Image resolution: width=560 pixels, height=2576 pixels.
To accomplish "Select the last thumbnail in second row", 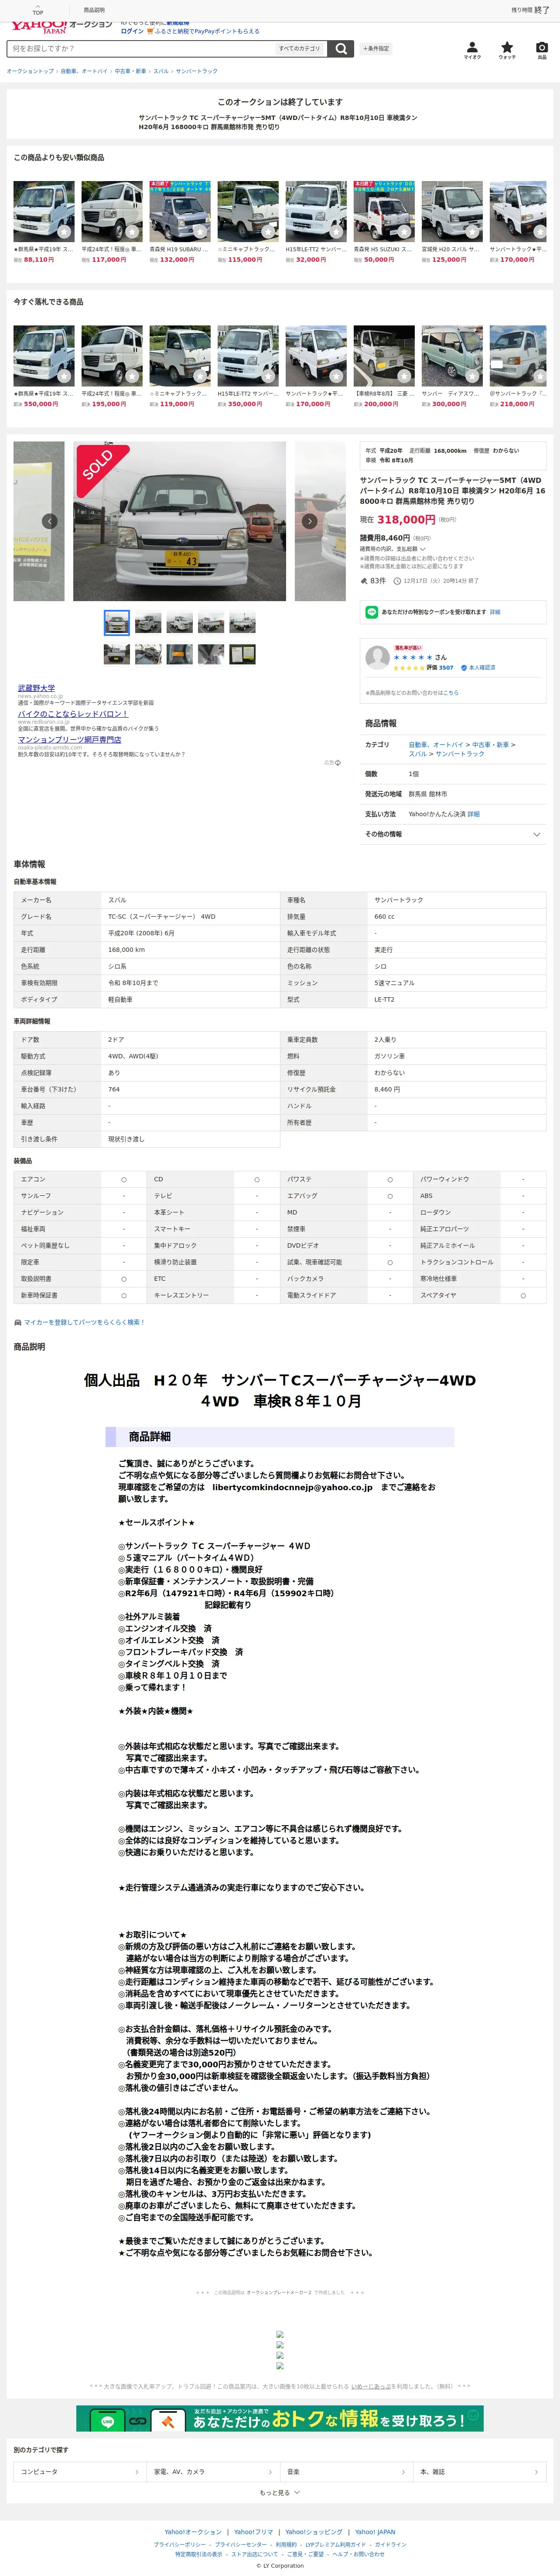I will point(242,654).
